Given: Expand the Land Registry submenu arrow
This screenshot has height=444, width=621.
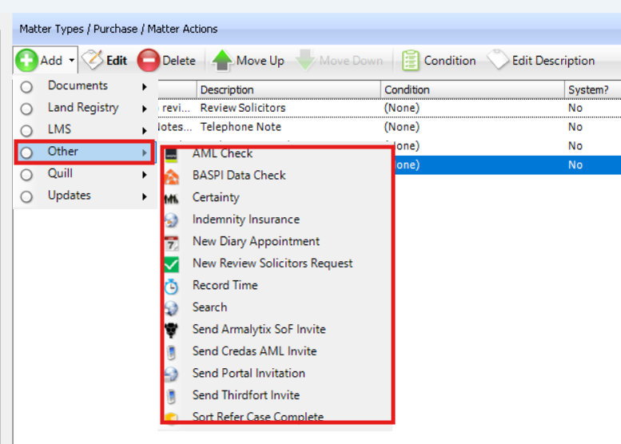Looking at the screenshot, I should [x=145, y=109].
